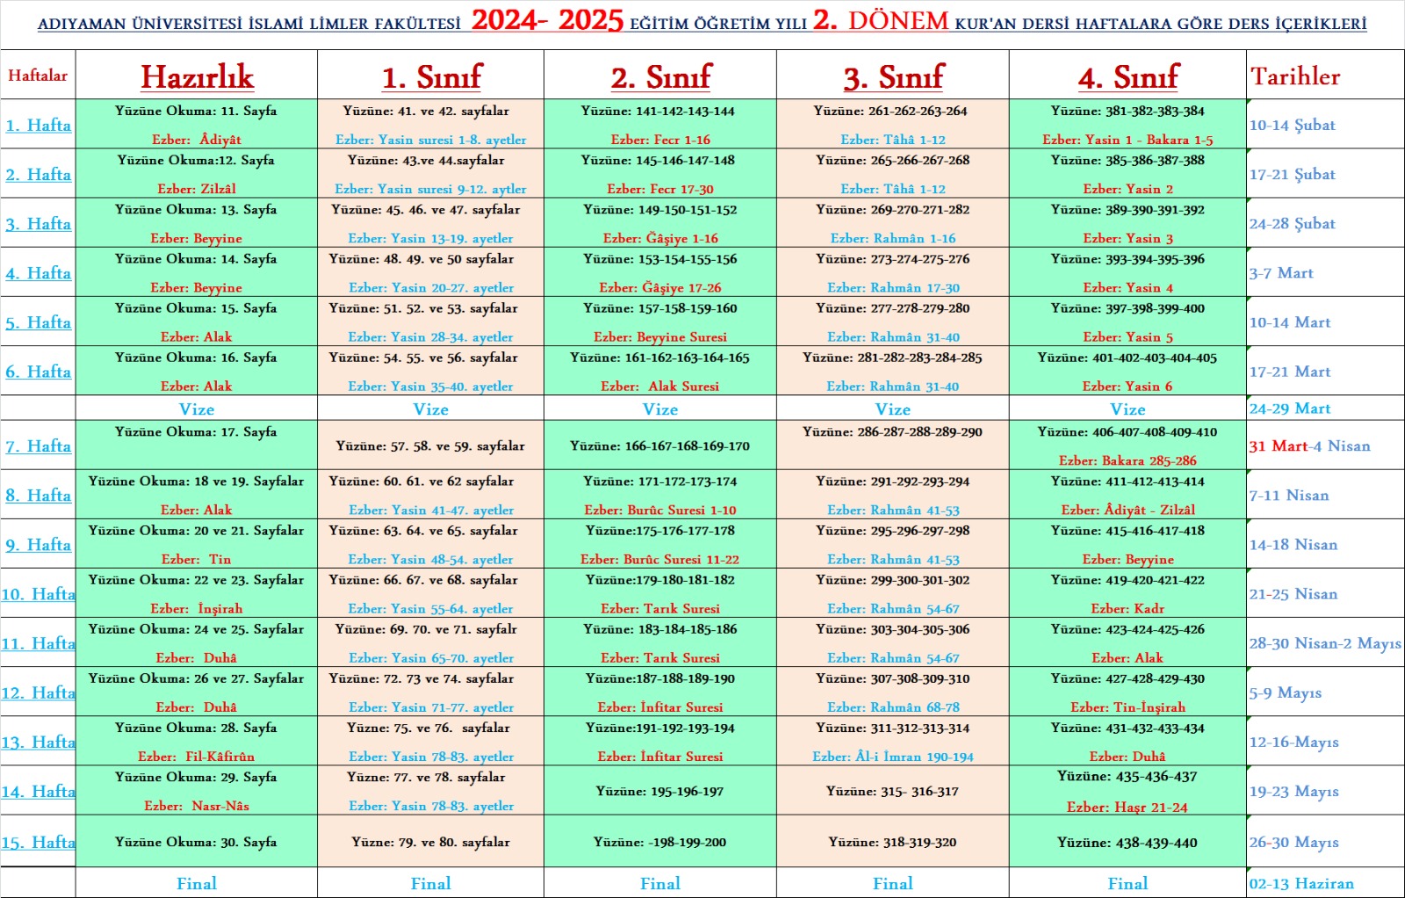
Task: Click 'Yüzüne: 57. 58. ve 59. sayfalar'
Action: coord(430,445)
